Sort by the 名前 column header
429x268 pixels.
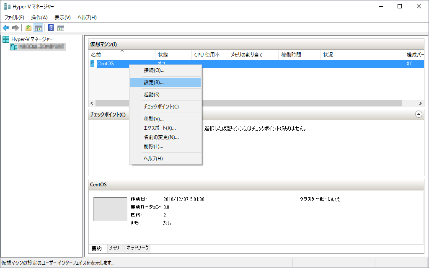coord(122,55)
